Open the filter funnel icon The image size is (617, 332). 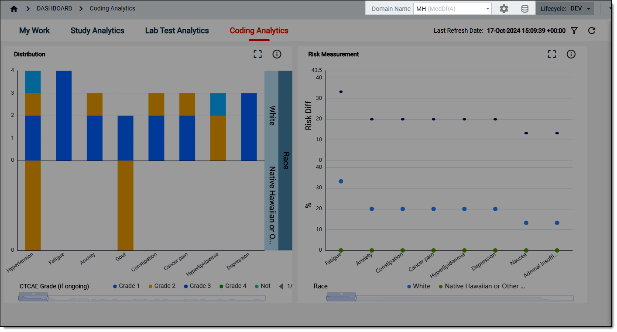click(x=574, y=31)
